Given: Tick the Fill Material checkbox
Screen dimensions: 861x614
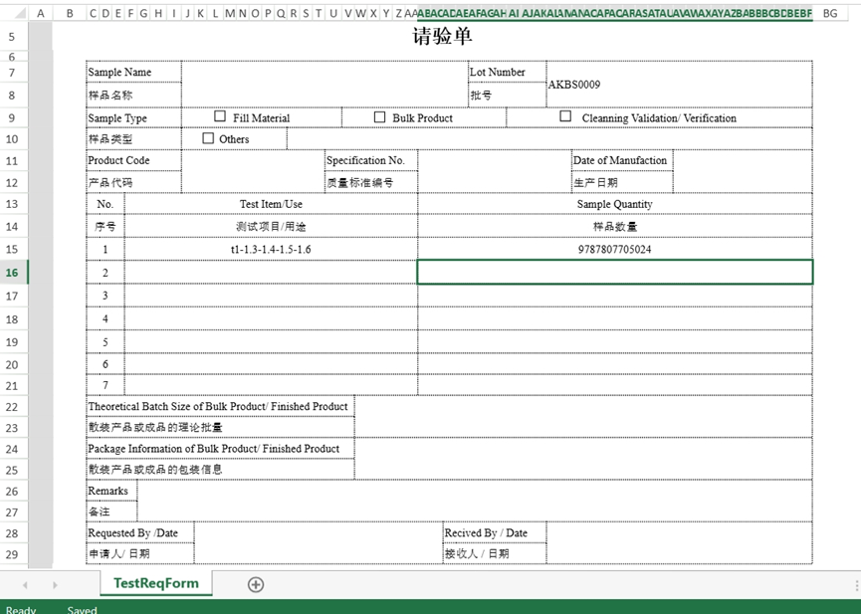Looking at the screenshot, I should click(x=220, y=116).
